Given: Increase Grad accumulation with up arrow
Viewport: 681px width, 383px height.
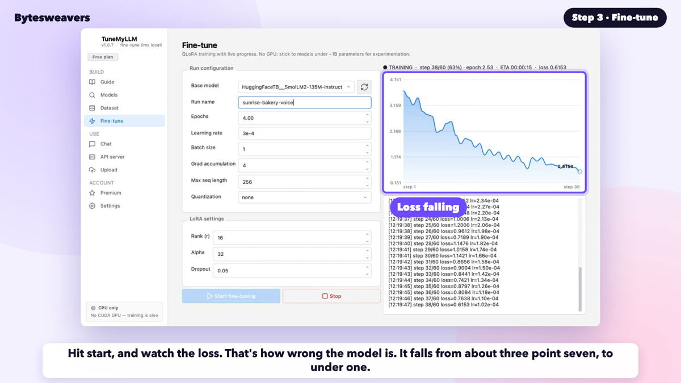Looking at the screenshot, I should (367, 162).
